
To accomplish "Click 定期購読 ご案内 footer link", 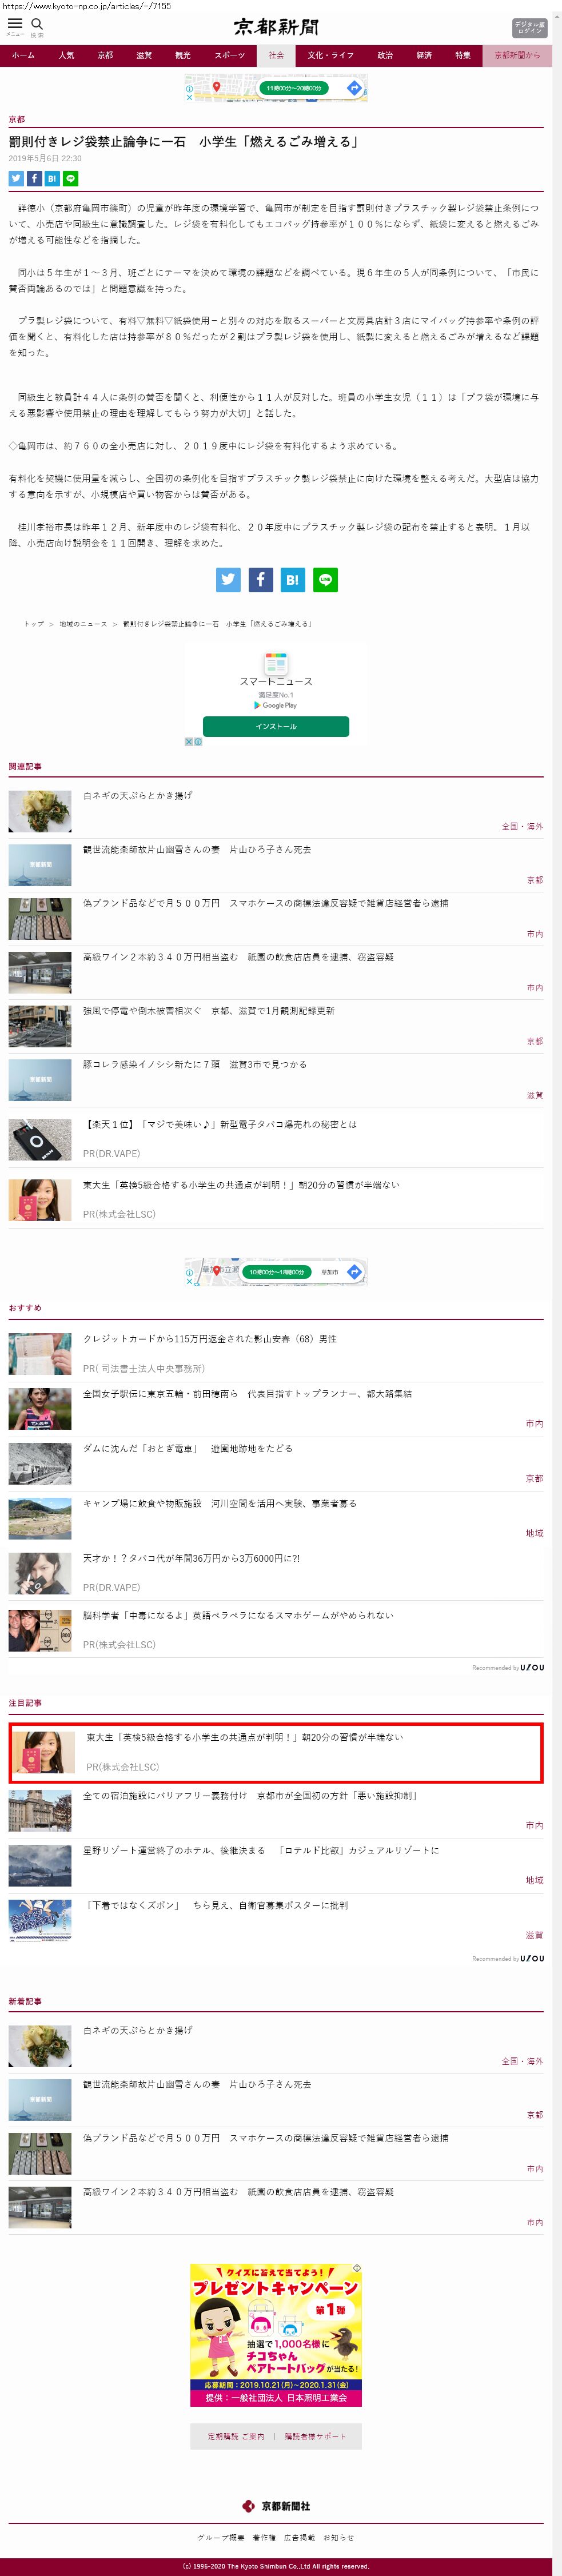I will tap(236, 2436).
